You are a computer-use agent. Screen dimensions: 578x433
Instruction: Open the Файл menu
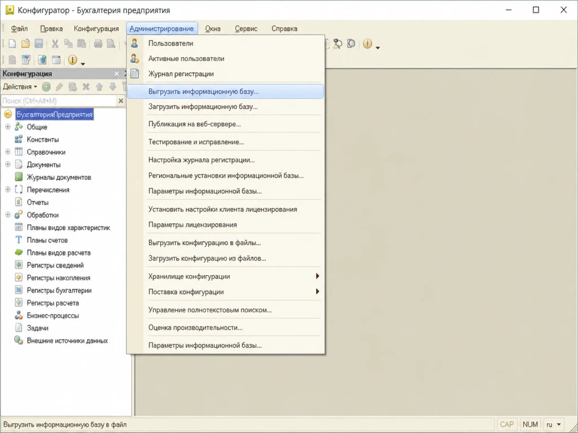coord(19,28)
